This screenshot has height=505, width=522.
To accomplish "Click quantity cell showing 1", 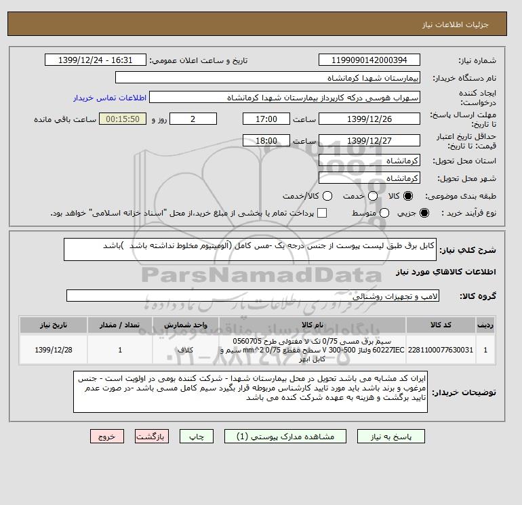I will click(120, 350).
